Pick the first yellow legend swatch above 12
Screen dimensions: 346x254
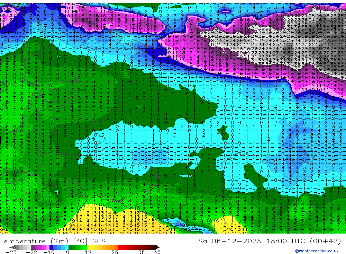(89, 247)
